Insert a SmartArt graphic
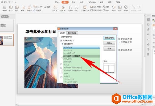 pyautogui.click(x=38, y=7)
